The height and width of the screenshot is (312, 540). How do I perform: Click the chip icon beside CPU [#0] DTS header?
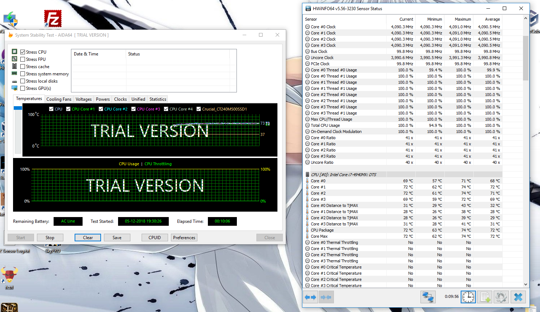tap(307, 175)
